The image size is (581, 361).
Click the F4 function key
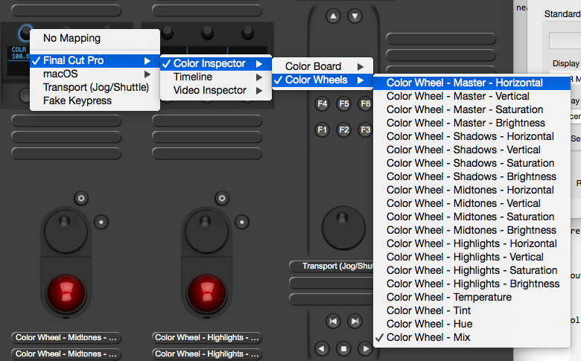pos(323,103)
